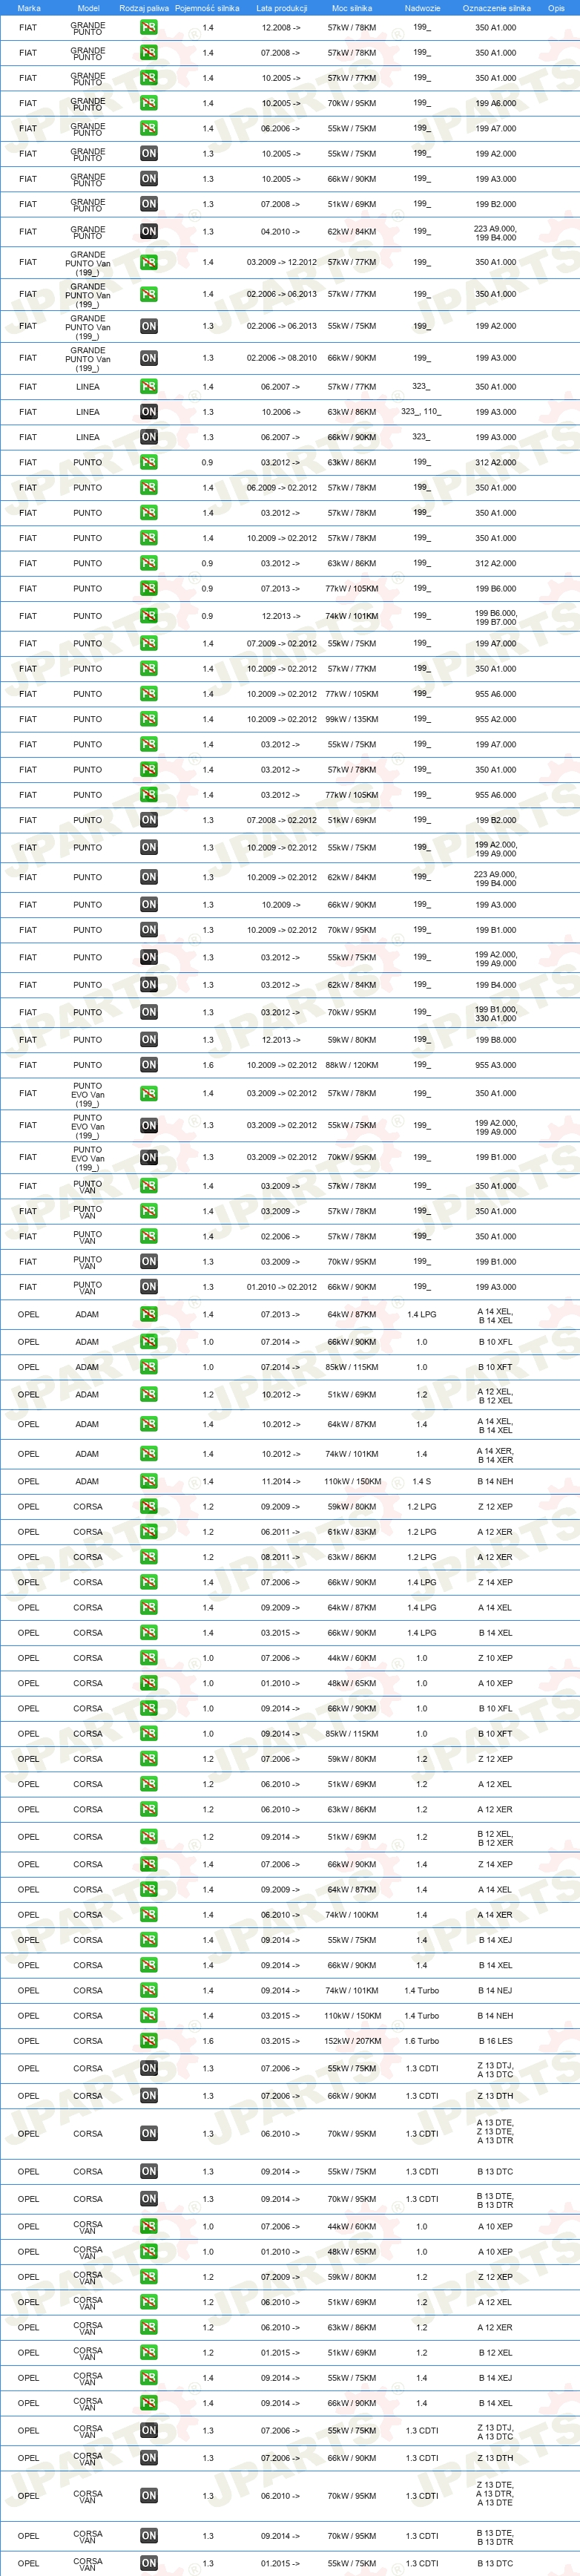This screenshot has height=2576, width=580.
Task: Click PB icon for Punto 0.9 74kW/101KM row
Action: pyautogui.click(x=148, y=616)
